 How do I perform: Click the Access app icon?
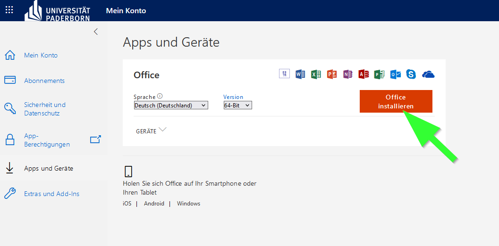click(x=364, y=74)
